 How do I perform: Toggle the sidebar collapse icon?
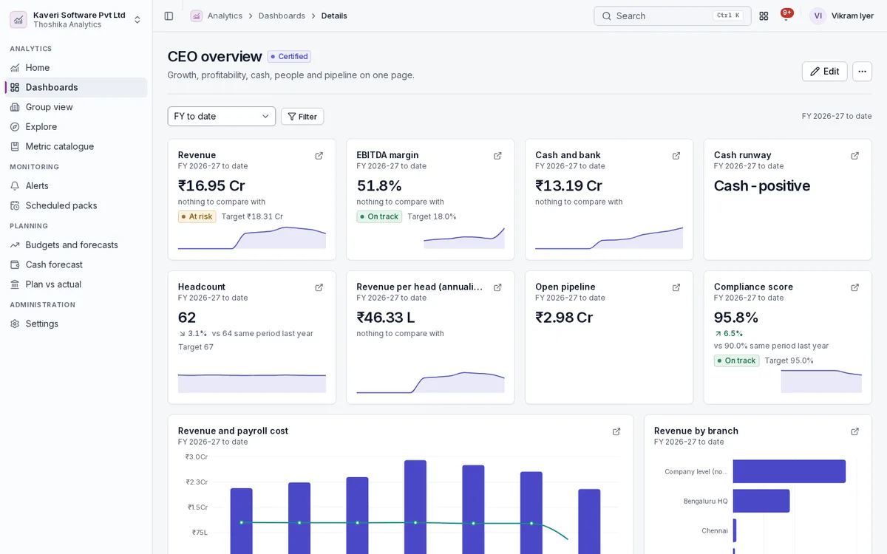click(169, 16)
